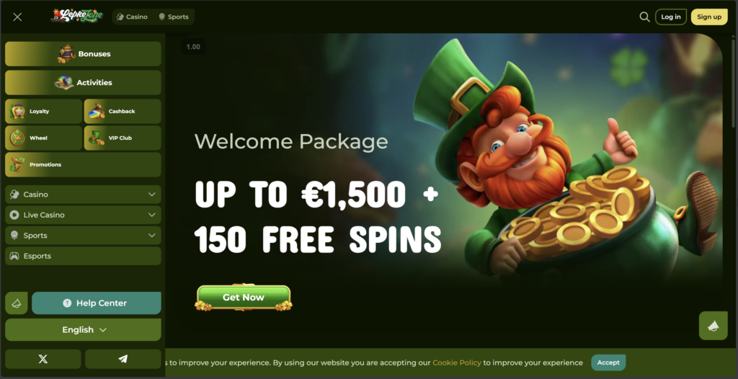The height and width of the screenshot is (379, 738).
Task: Switch to the Sports tab in header
Action: point(174,17)
